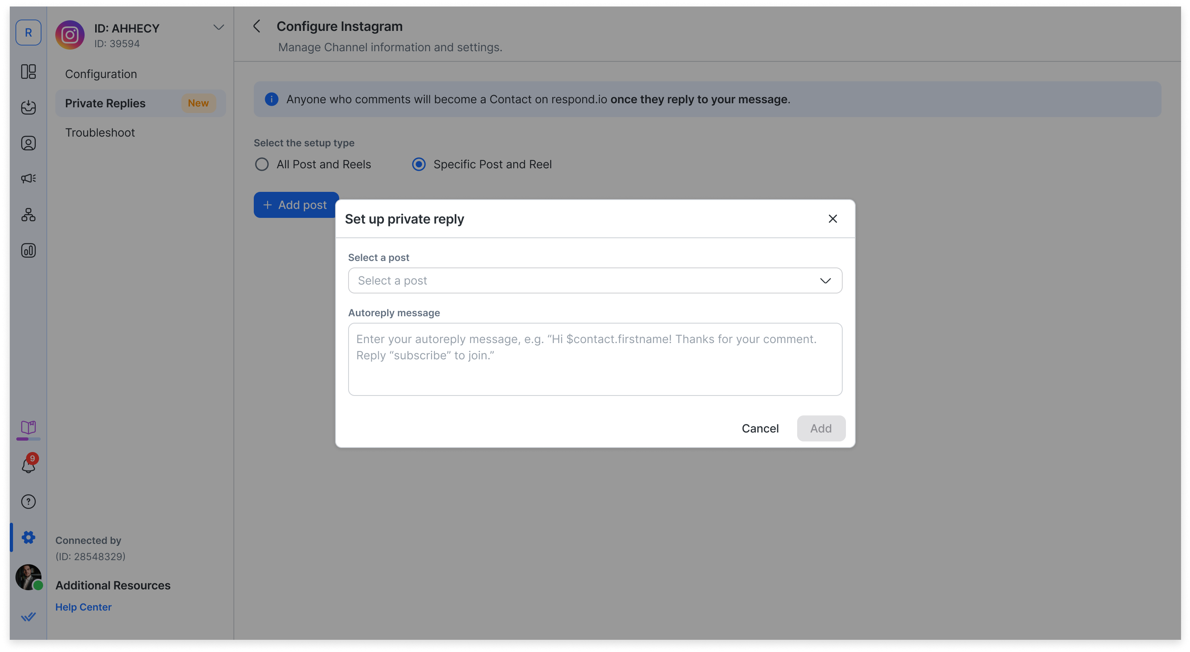Screen dimensions: 1190x652
Task: Open the Configuration menu item
Action: tap(101, 74)
